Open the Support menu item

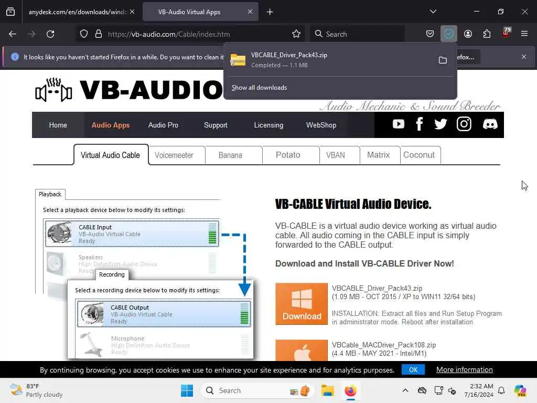pos(216,125)
